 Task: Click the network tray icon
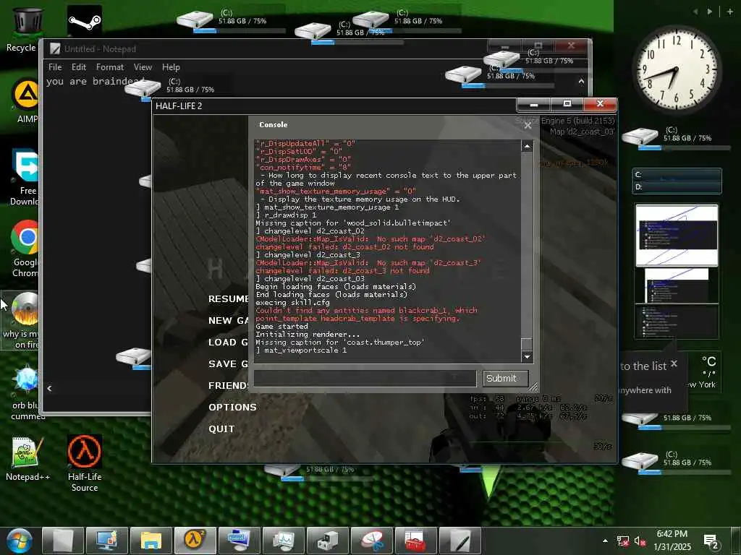point(623,541)
